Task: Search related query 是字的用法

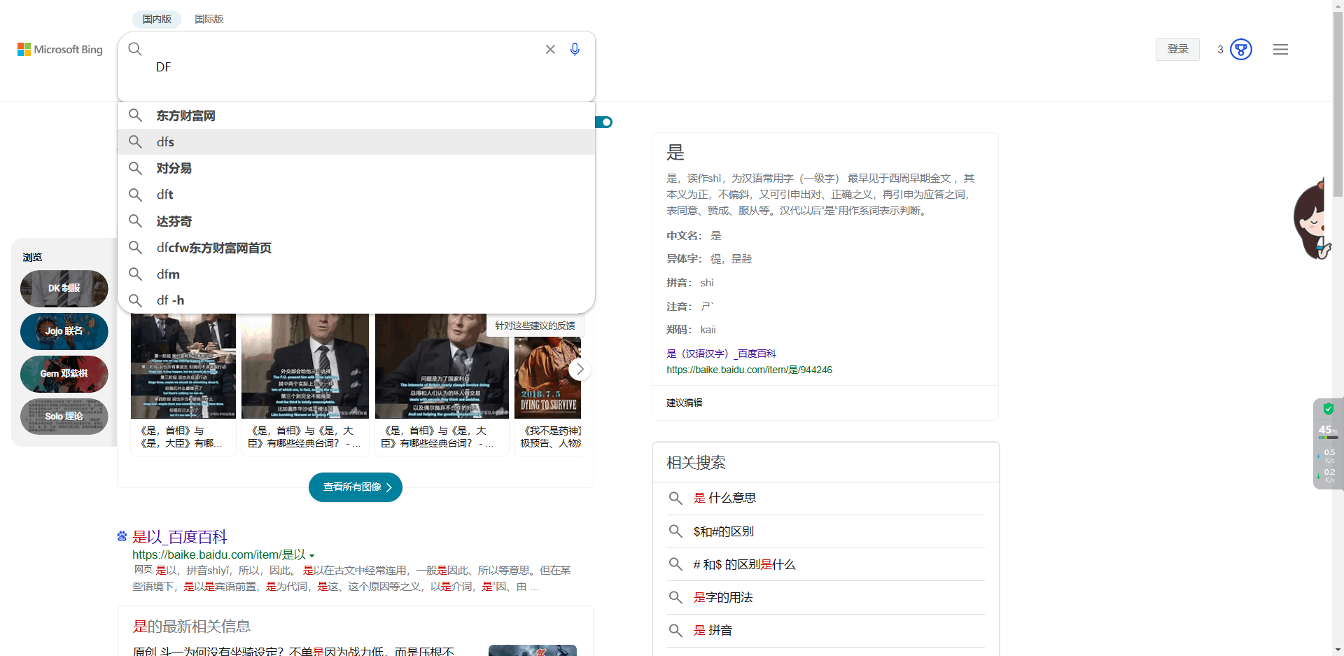Action: pyautogui.click(x=723, y=597)
